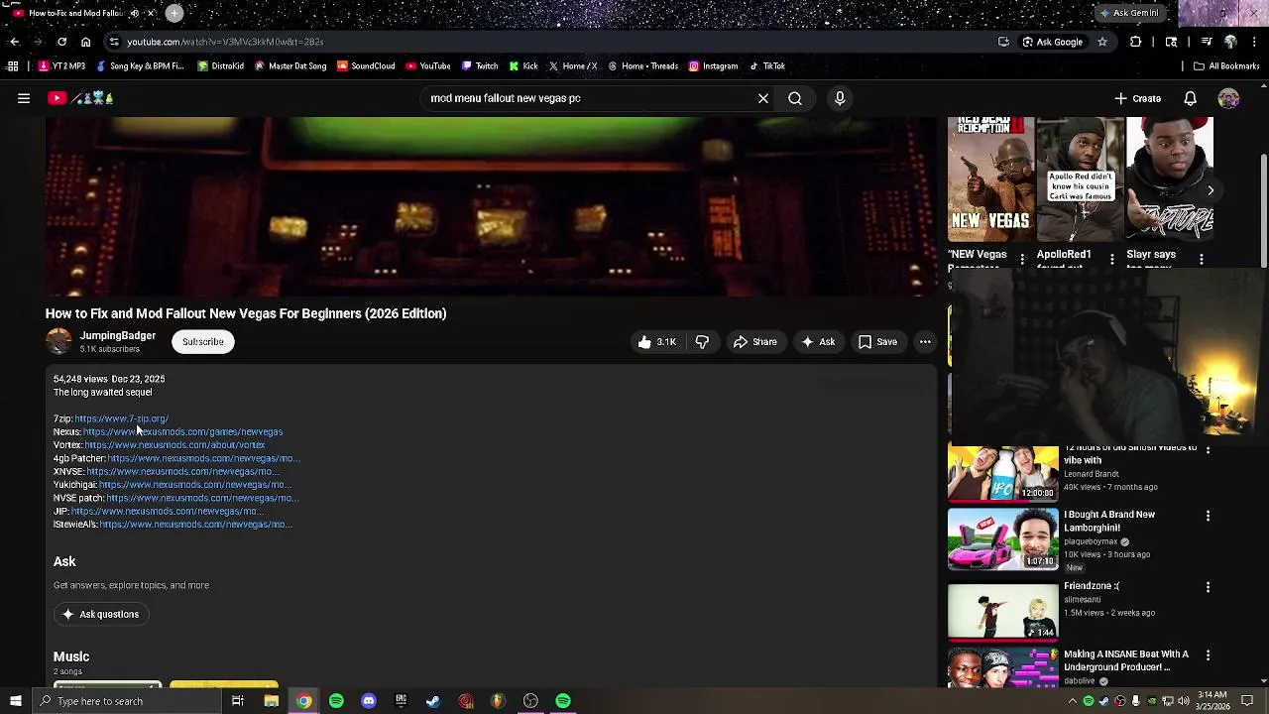Open the Nexus newvegas games link
Screen dimensions: 1269x714
(182, 432)
